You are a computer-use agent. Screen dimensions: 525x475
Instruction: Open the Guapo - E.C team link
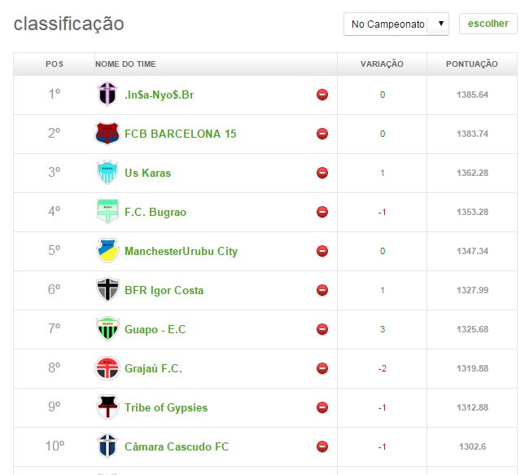(155, 329)
